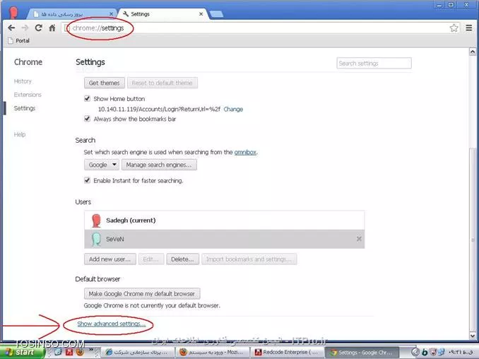This screenshot has height=359, width=479.
Task: Click Manage search engines button
Action: (x=159, y=165)
